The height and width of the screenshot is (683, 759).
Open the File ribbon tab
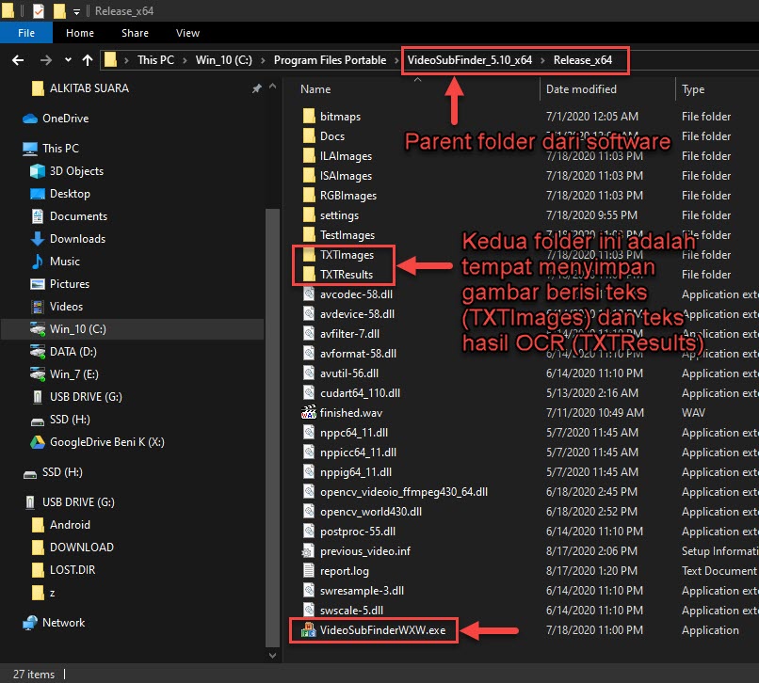26,33
